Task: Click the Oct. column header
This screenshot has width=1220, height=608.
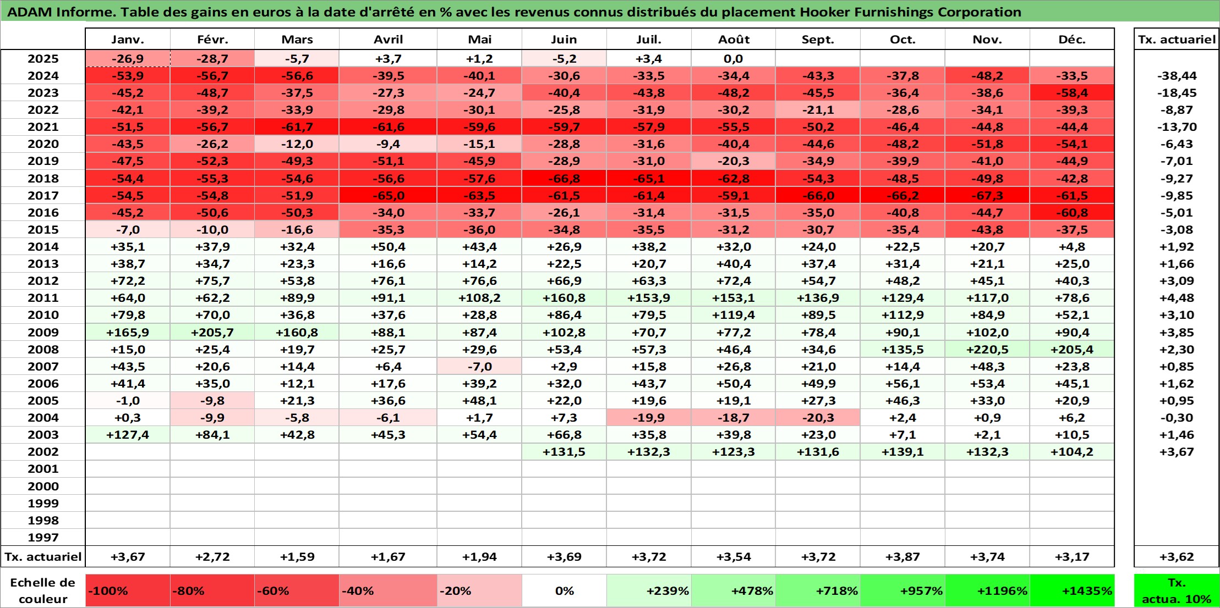Action: 902,39
